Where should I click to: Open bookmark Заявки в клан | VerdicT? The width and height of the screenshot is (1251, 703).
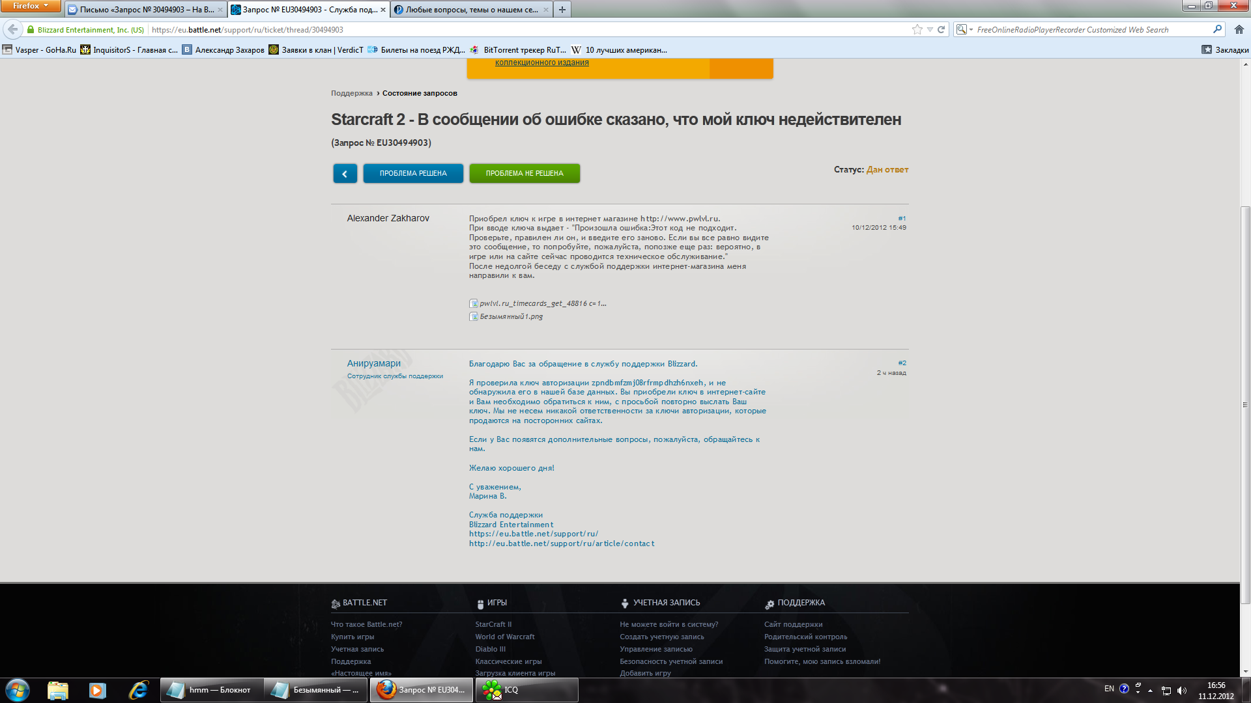[x=316, y=49]
